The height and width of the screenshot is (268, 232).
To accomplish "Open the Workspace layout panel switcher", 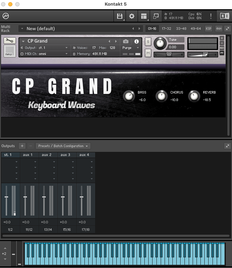I will tap(144, 16).
